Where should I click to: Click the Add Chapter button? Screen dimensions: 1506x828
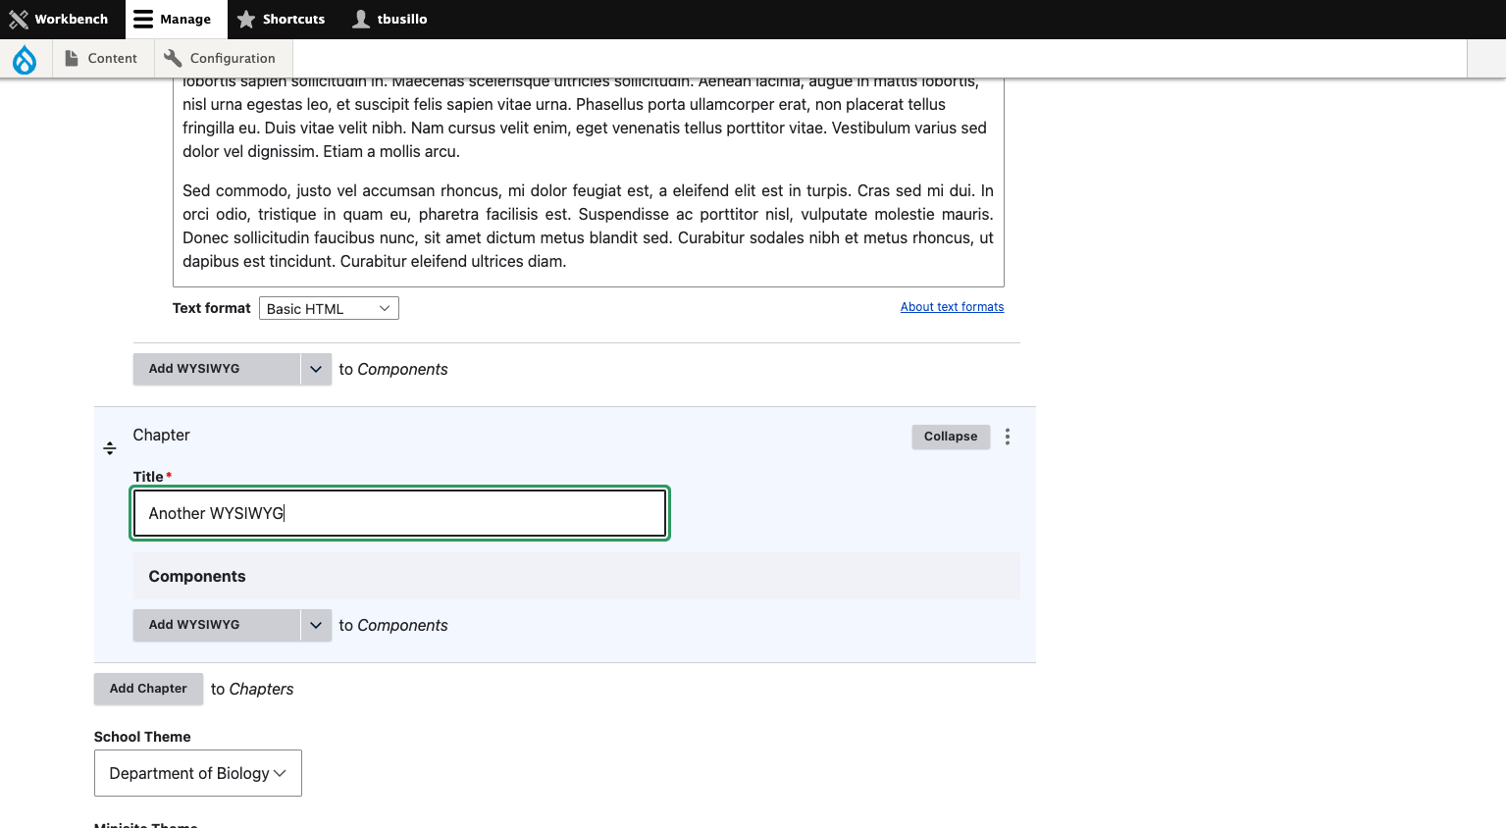coord(148,689)
